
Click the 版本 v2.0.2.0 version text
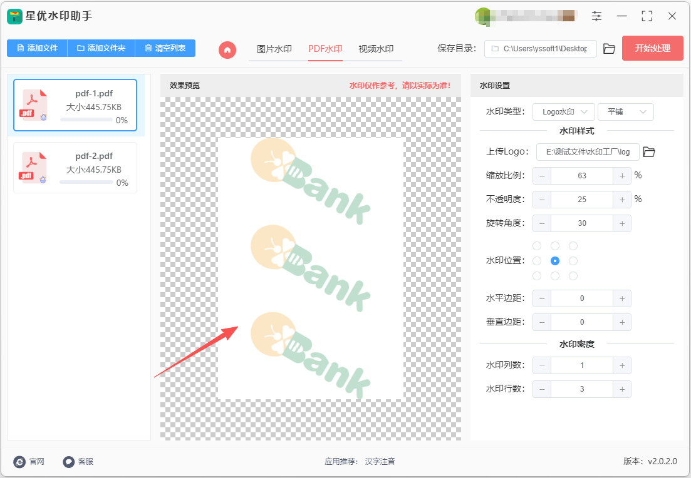click(x=650, y=461)
